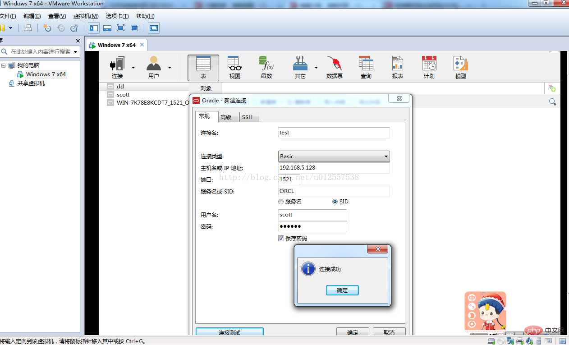Image resolution: width=569 pixels, height=345 pixels.
Task: Open the 计划 (Schedule) toolbar icon
Action: coord(429,68)
